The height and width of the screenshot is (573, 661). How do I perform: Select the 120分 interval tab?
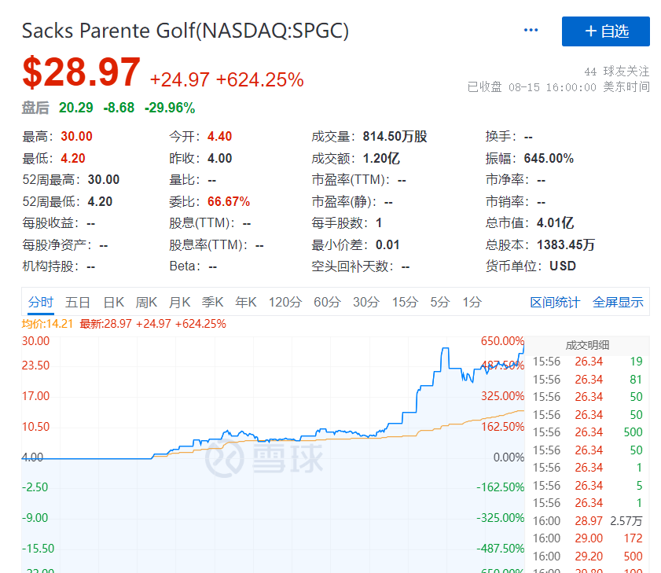[285, 302]
